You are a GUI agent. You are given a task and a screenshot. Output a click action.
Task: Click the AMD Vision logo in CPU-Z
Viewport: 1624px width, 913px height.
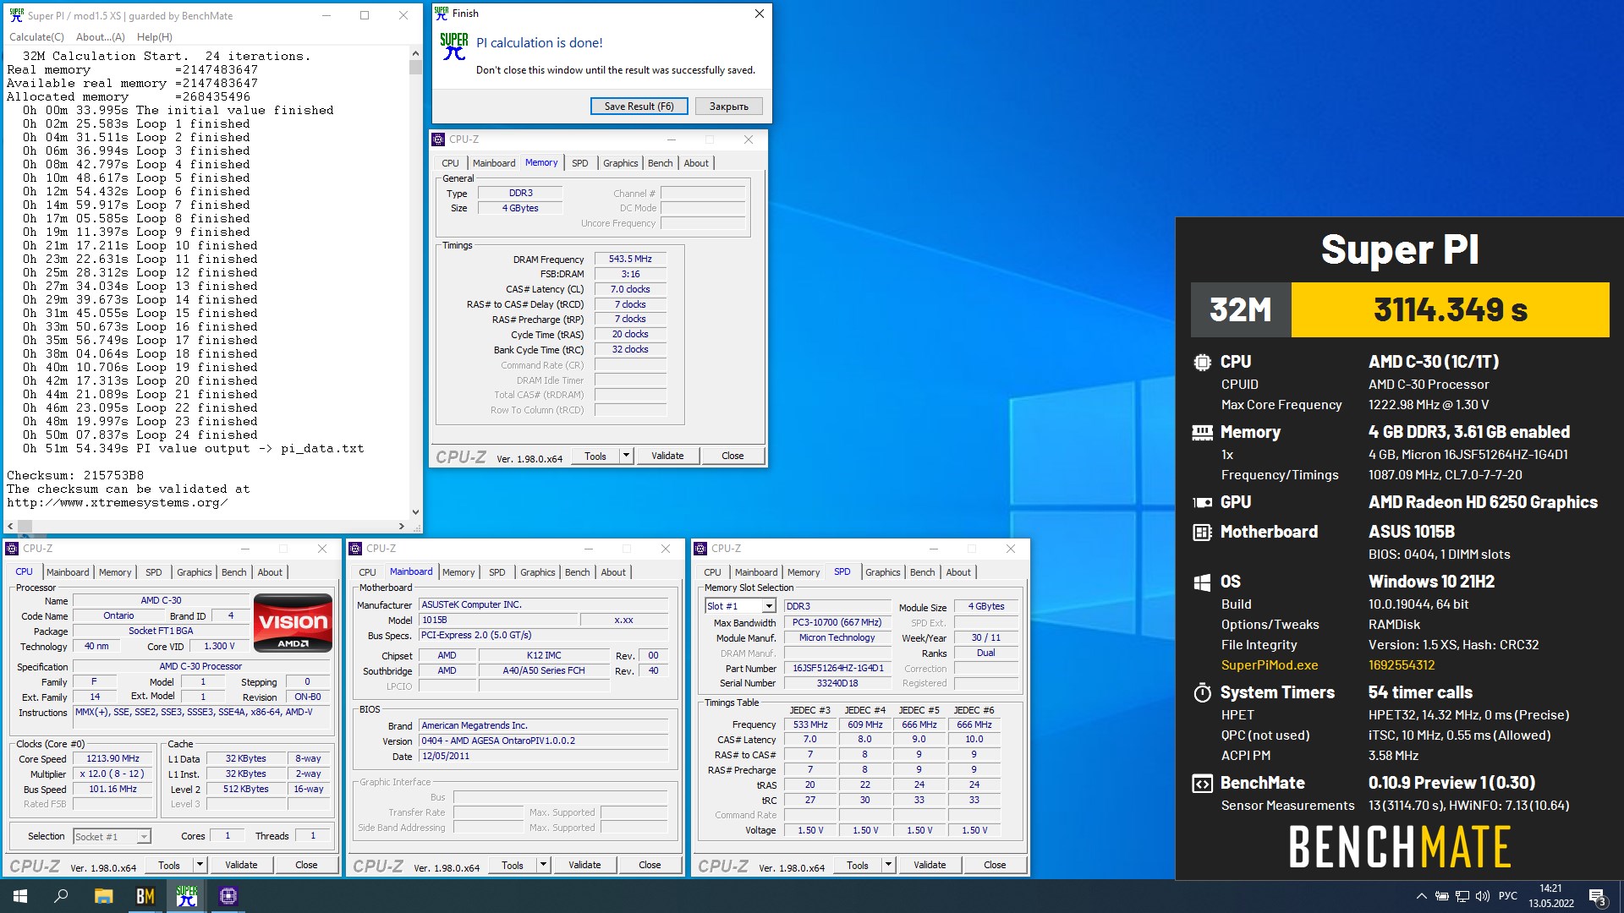293,622
